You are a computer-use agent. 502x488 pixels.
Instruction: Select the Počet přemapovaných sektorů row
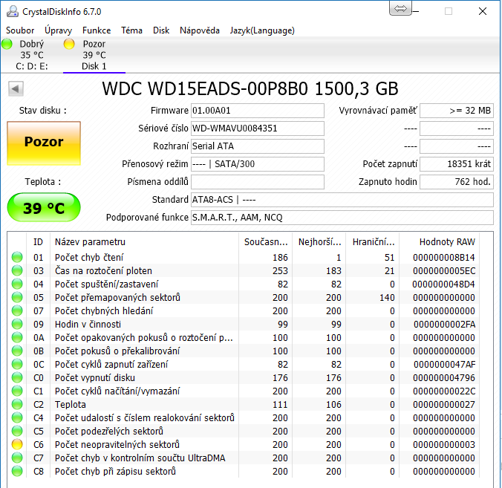[244, 297]
